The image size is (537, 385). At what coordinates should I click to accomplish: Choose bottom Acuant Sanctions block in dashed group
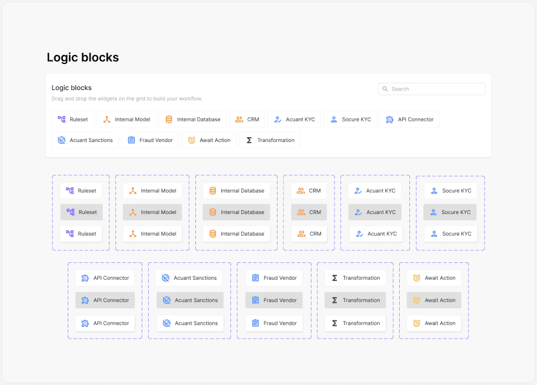coord(190,323)
